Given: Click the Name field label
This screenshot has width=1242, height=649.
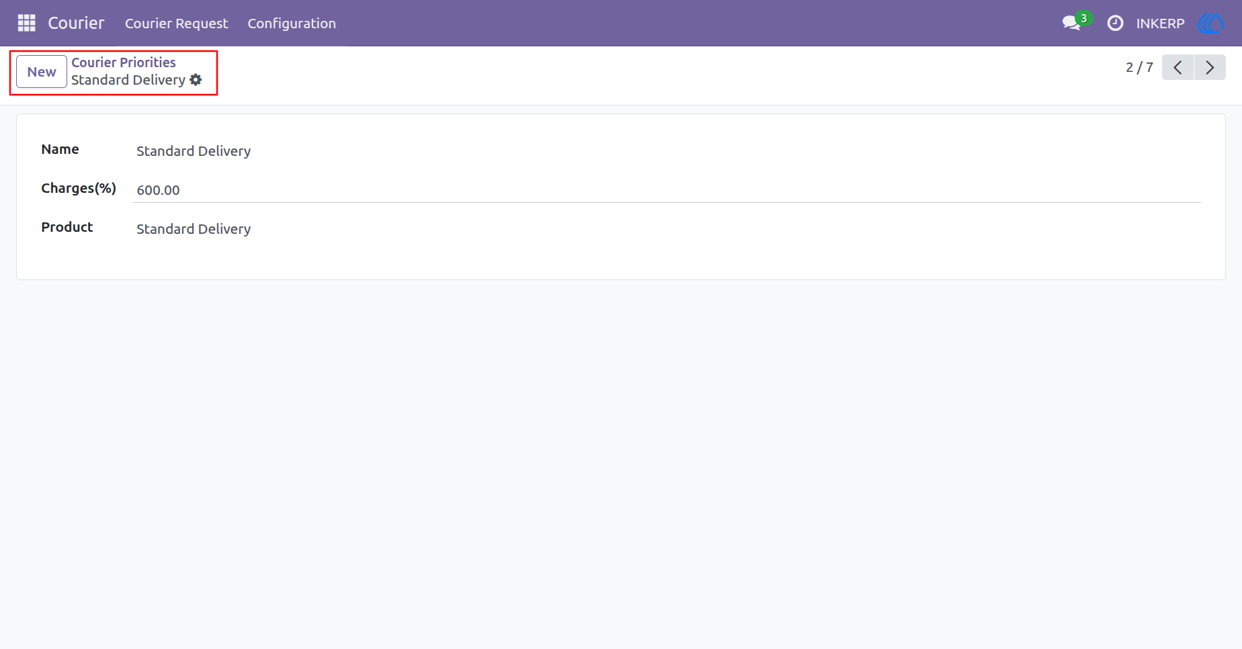Looking at the screenshot, I should tap(60, 149).
